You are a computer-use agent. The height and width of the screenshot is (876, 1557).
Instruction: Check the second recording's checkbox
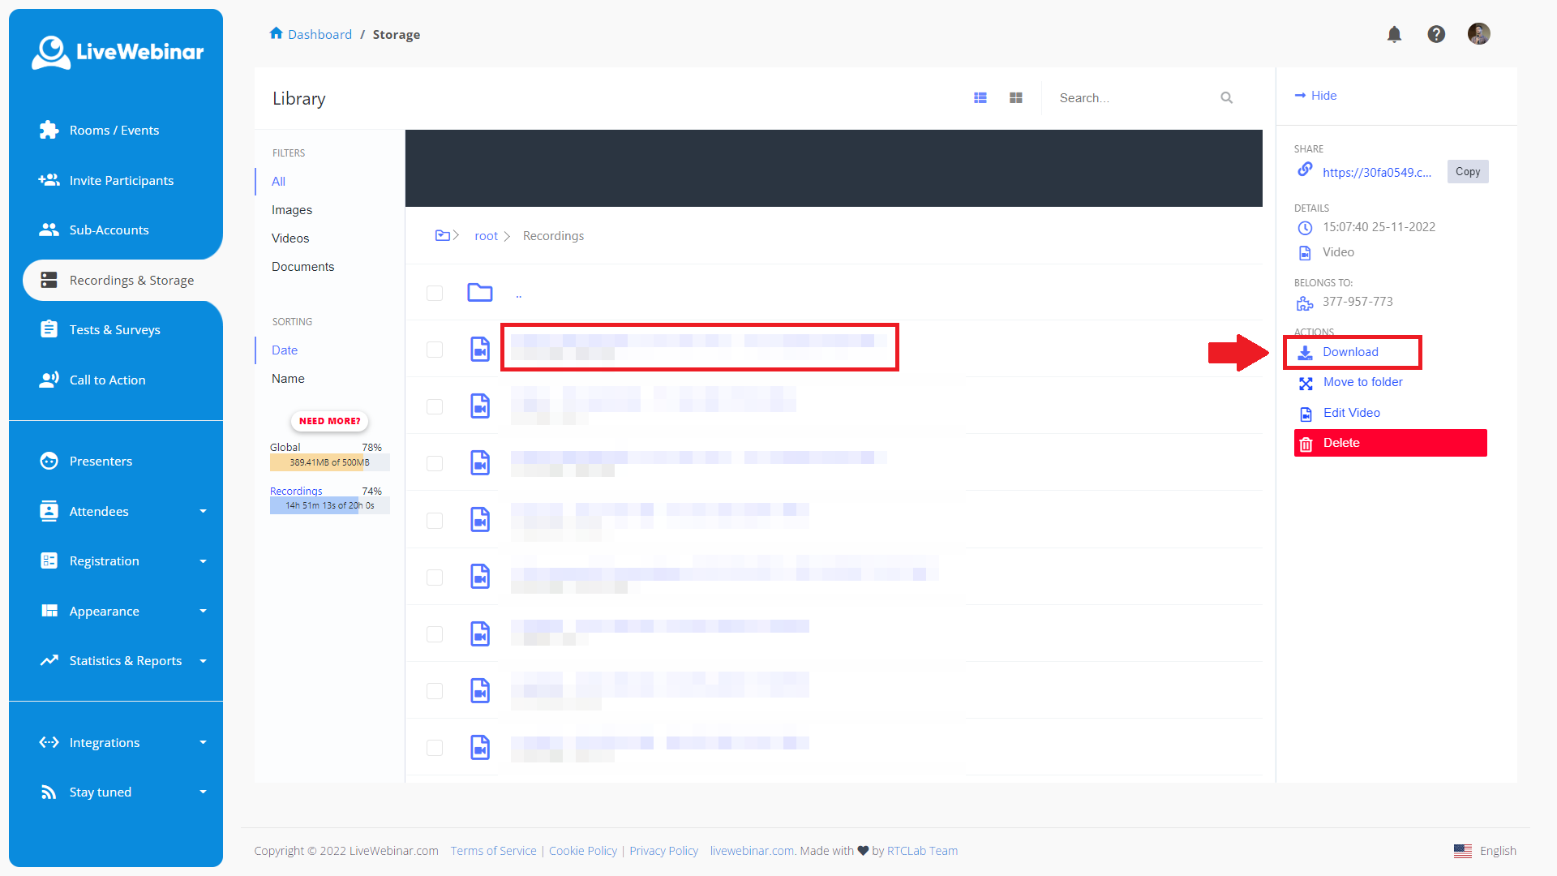(435, 406)
